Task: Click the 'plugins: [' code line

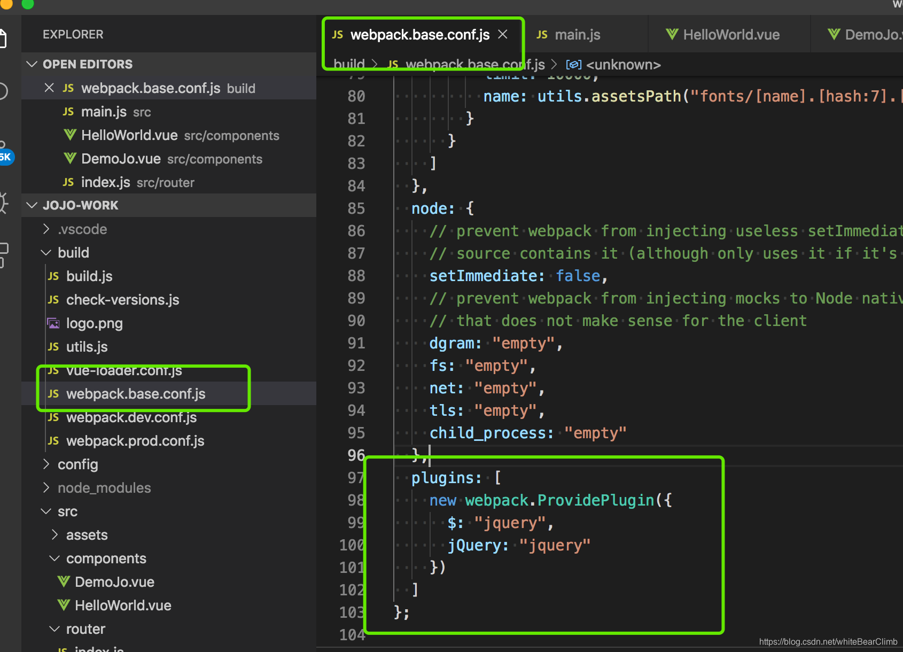Action: 456,478
